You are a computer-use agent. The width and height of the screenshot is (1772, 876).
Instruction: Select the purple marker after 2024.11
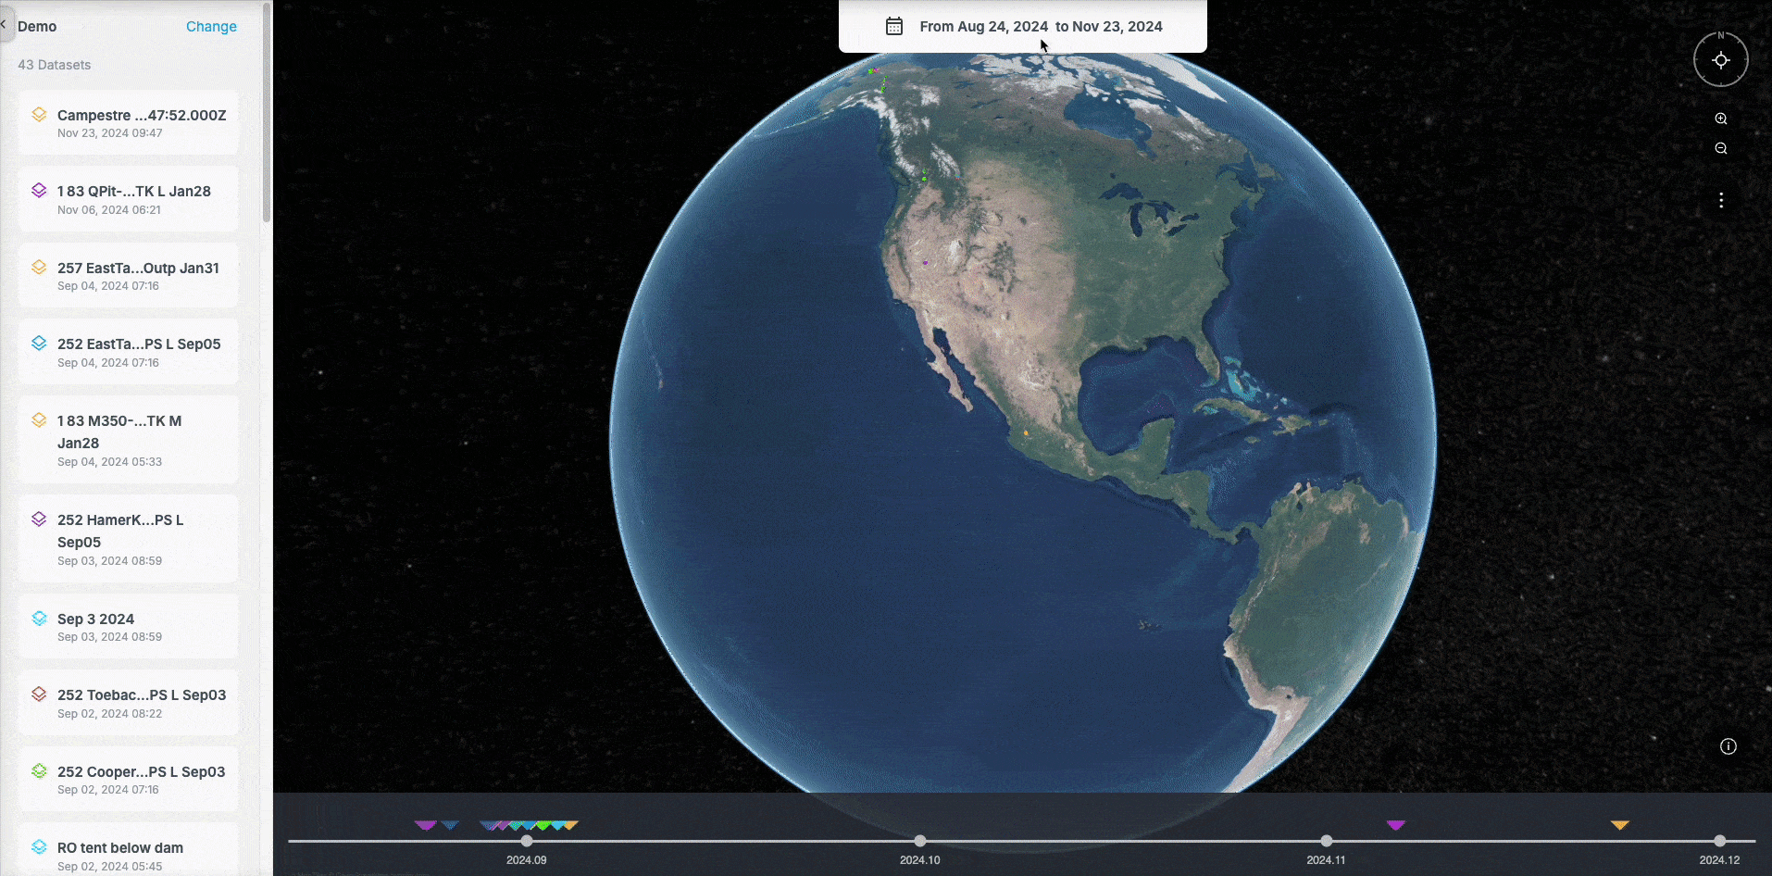pos(1396,825)
